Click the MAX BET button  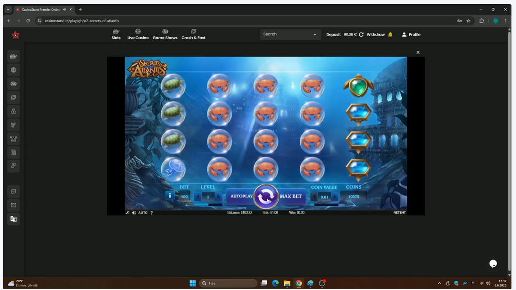pyautogui.click(x=291, y=196)
